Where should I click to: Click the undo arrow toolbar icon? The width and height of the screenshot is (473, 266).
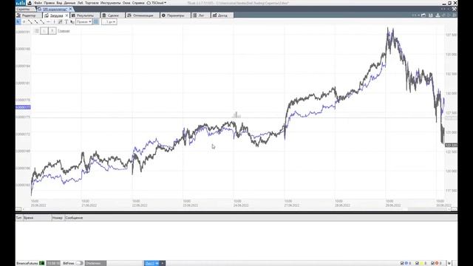443,15
